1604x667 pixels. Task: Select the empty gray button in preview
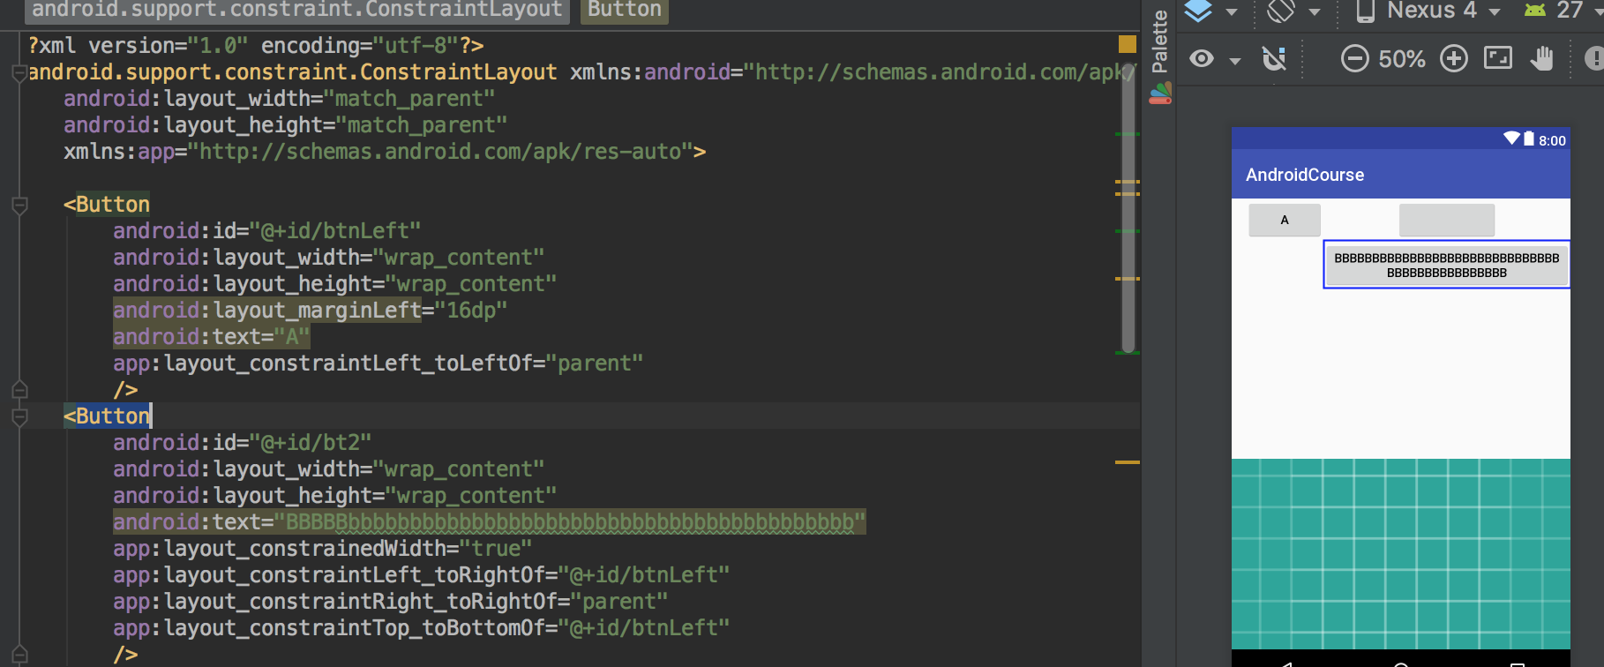[1447, 220]
